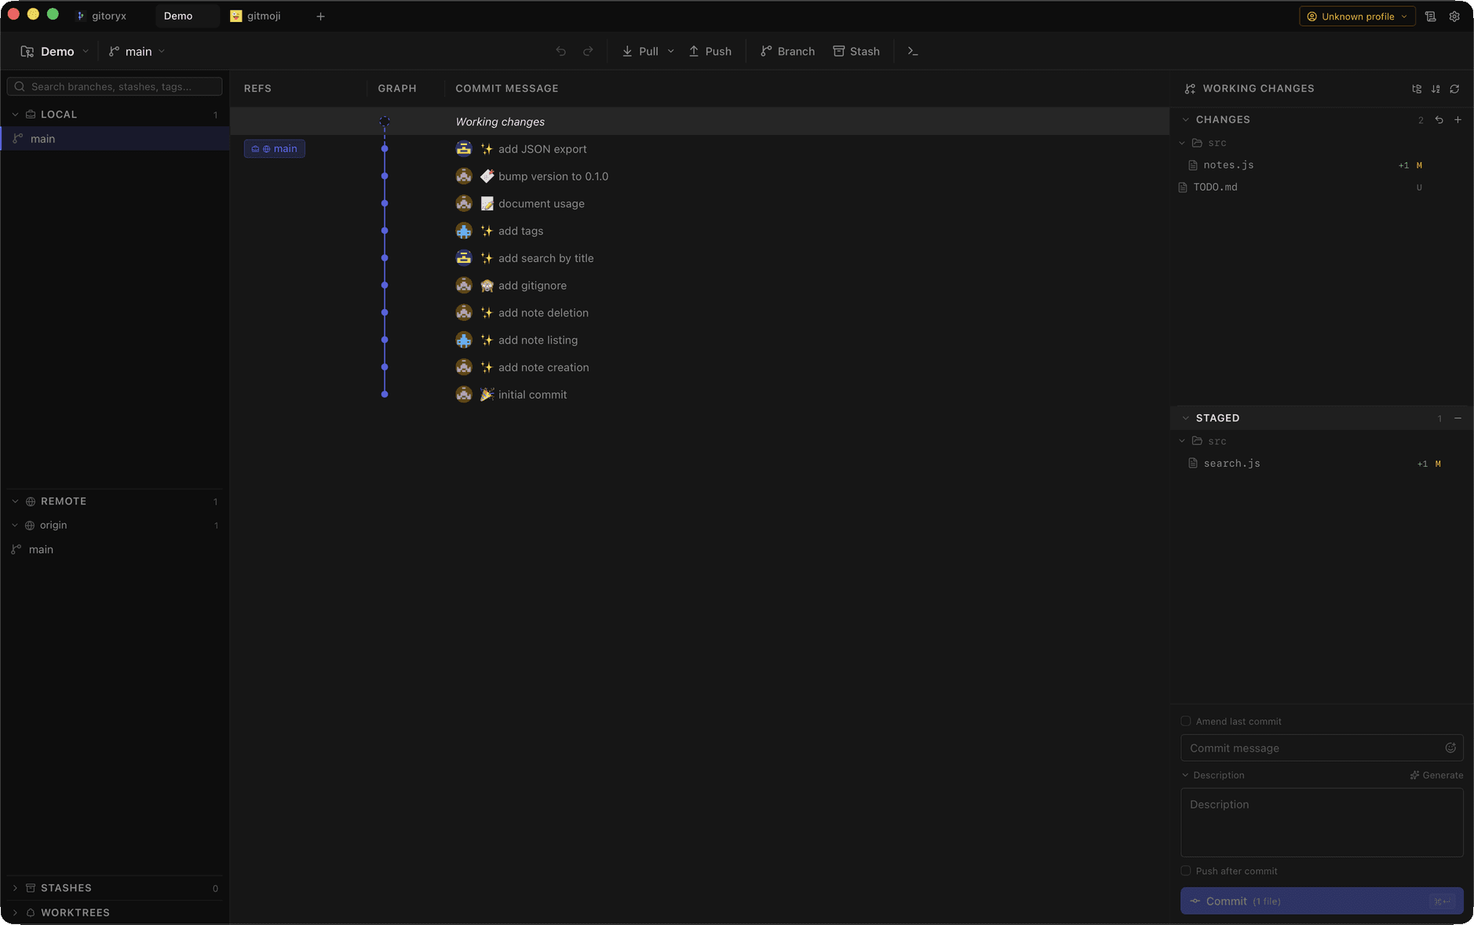Viewport: 1474px width, 925px height.
Task: Expand the Stashes section
Action: [16, 888]
